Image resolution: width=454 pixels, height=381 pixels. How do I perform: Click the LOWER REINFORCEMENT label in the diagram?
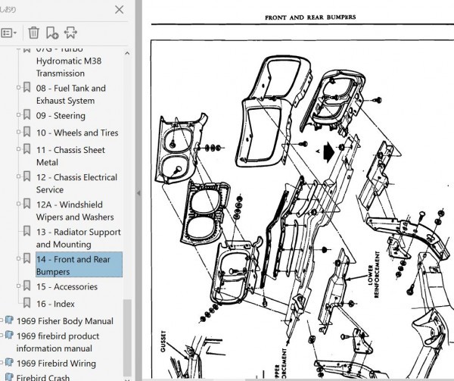click(x=373, y=274)
